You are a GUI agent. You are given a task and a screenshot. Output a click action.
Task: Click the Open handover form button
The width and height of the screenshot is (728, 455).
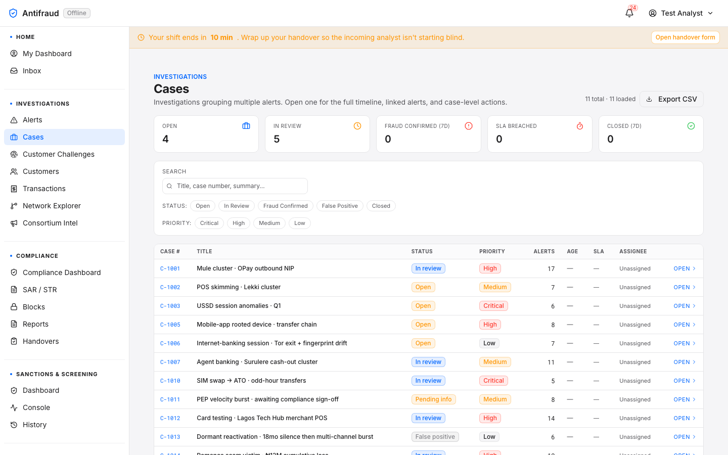coord(686,37)
